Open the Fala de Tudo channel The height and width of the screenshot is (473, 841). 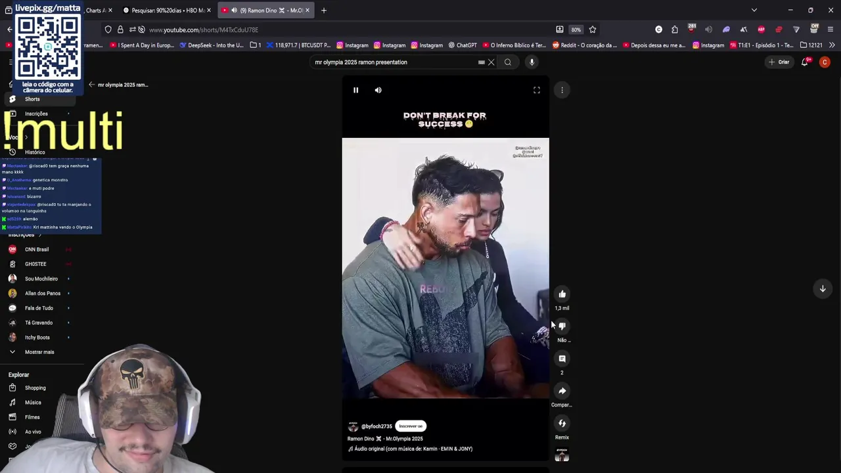[39, 308]
